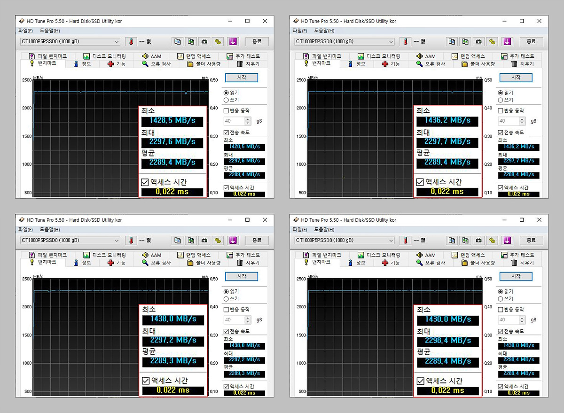Open 추가 테스트 tab in top-right window
The width and height of the screenshot is (564, 413).
coord(517,56)
